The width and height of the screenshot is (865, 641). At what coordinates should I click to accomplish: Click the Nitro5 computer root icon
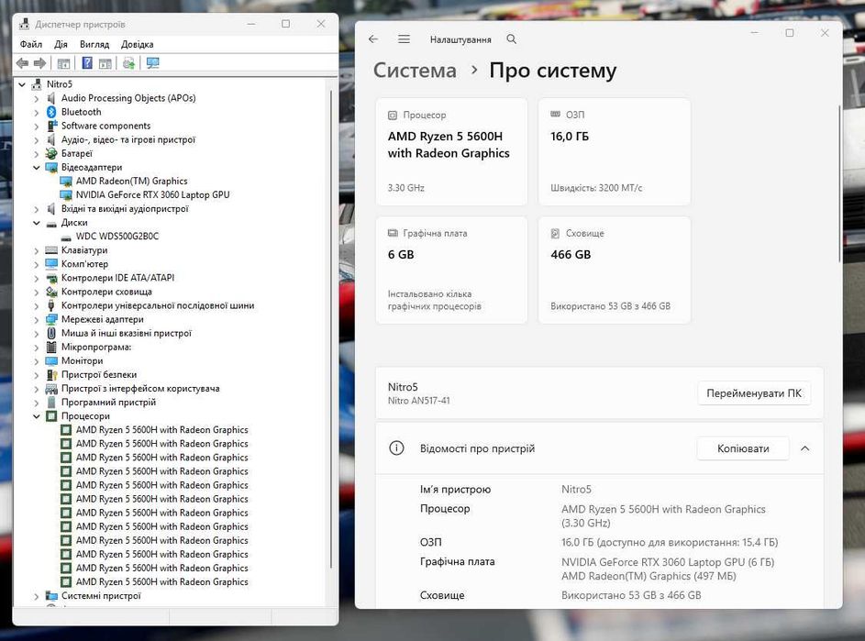click(37, 84)
